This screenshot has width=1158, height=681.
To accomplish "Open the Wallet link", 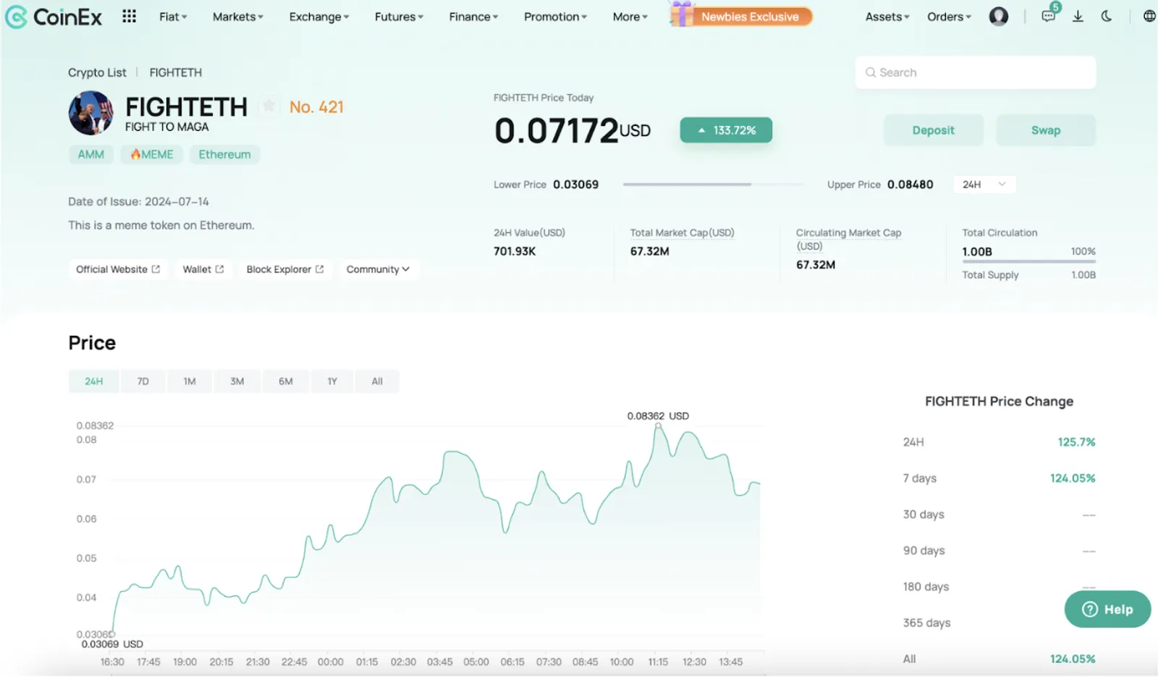I will tap(203, 269).
